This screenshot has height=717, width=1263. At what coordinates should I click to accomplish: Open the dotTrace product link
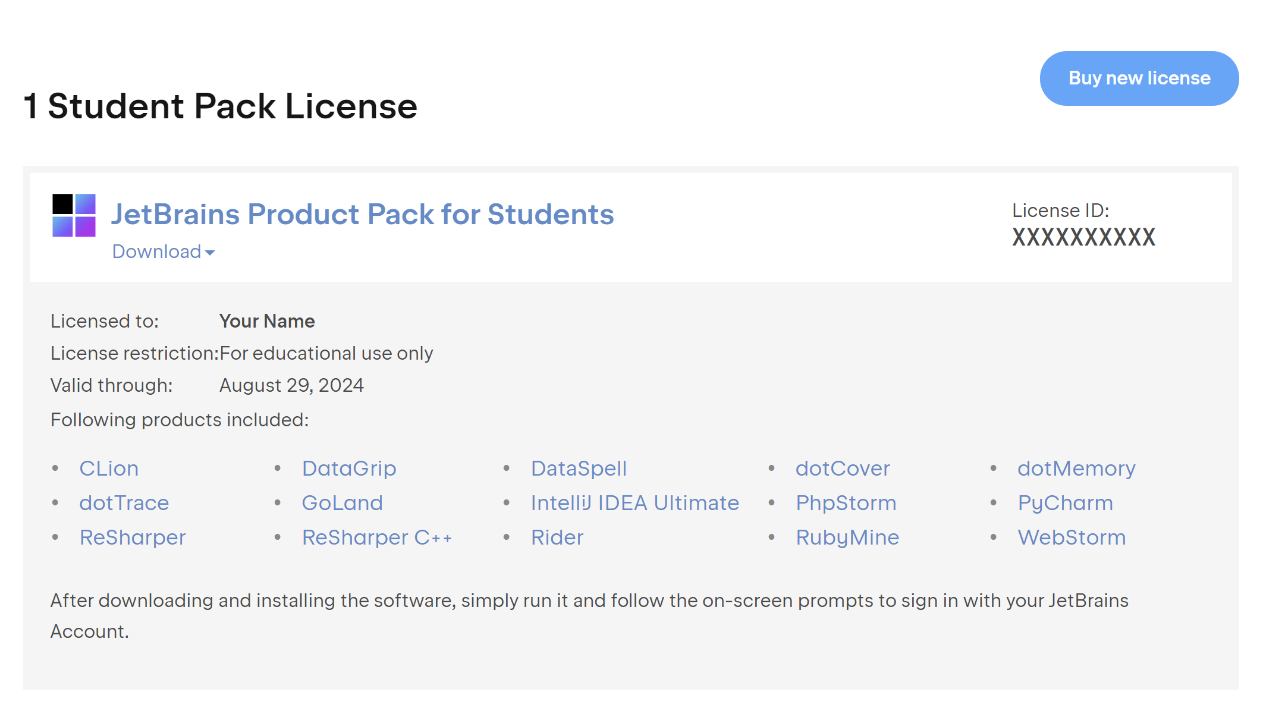124,503
